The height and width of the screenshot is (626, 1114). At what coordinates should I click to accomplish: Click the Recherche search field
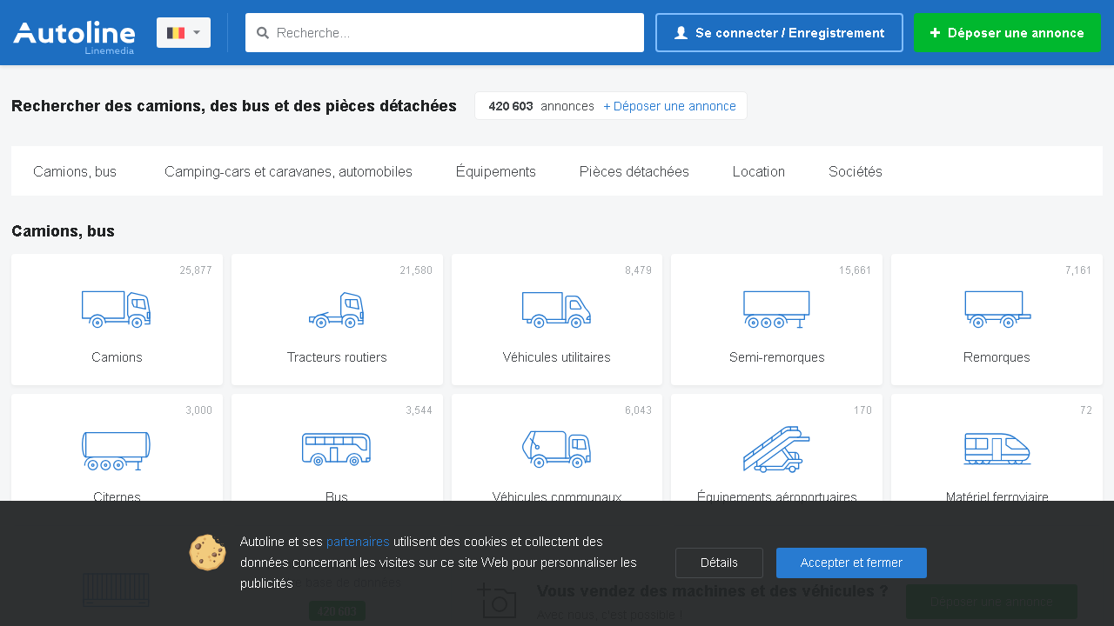445,32
